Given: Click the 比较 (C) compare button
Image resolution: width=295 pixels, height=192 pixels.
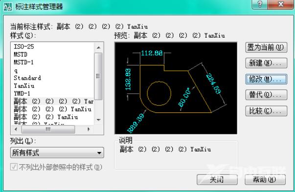Looking at the screenshot, I should coord(266,111).
